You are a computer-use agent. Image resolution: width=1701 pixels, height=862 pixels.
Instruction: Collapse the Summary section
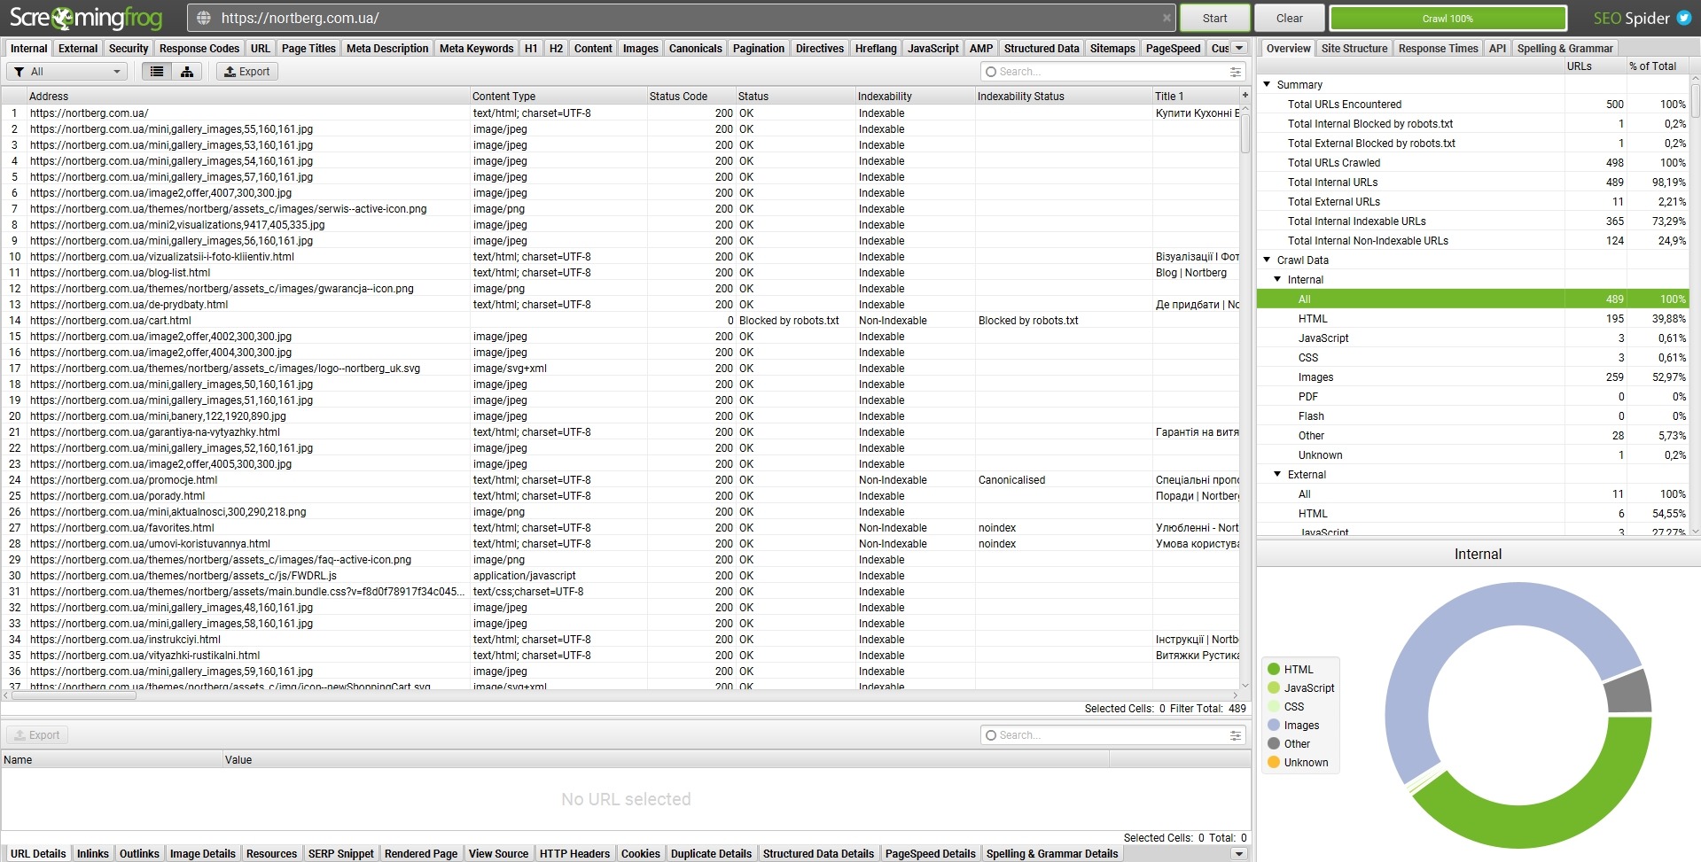1268,84
